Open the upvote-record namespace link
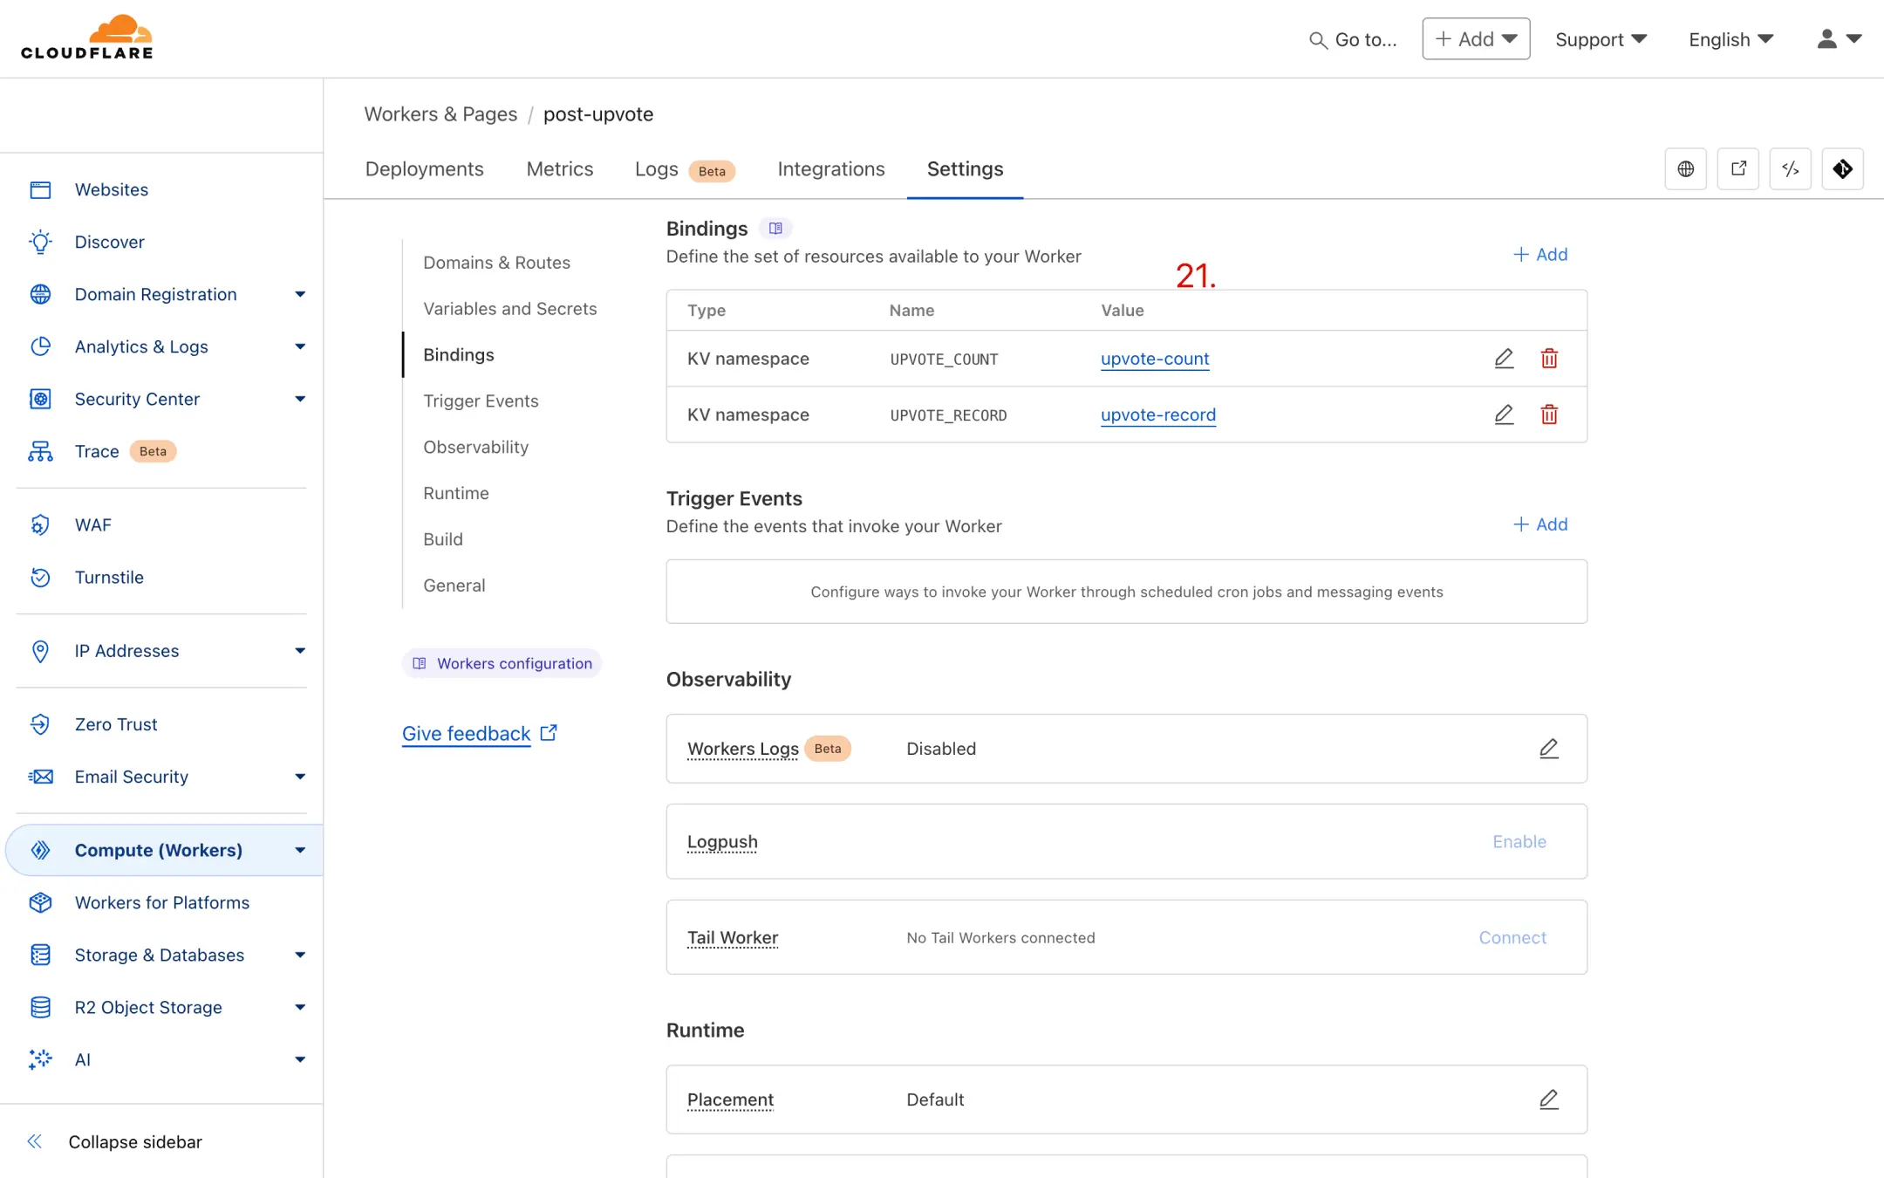 tap(1157, 414)
